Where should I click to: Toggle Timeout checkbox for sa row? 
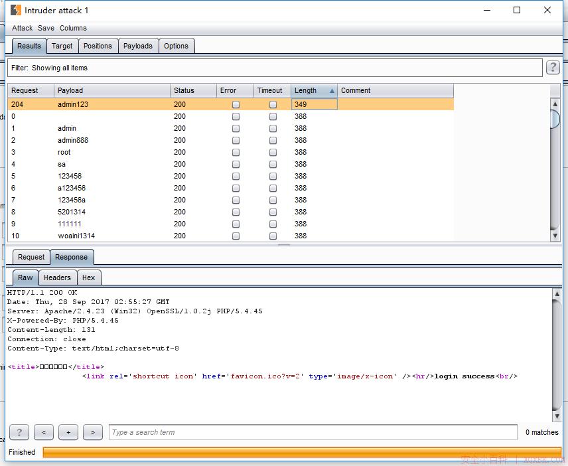tap(273, 164)
